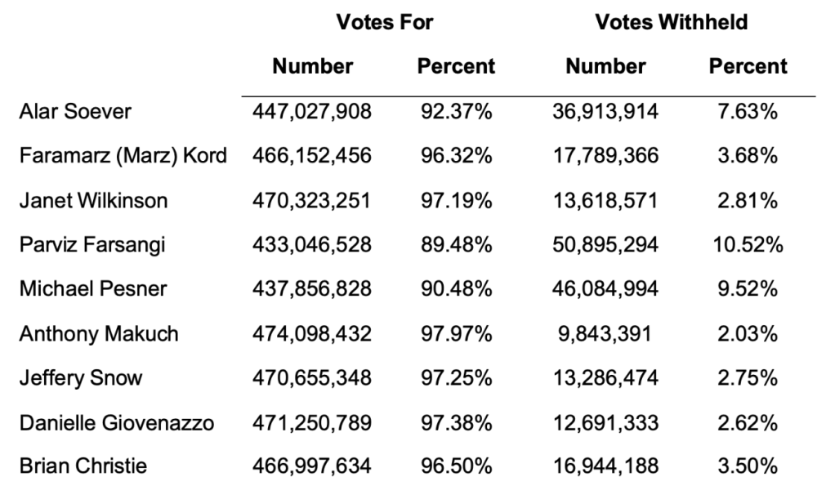
Task: Select the value 50,895,294
Action: click(x=605, y=245)
